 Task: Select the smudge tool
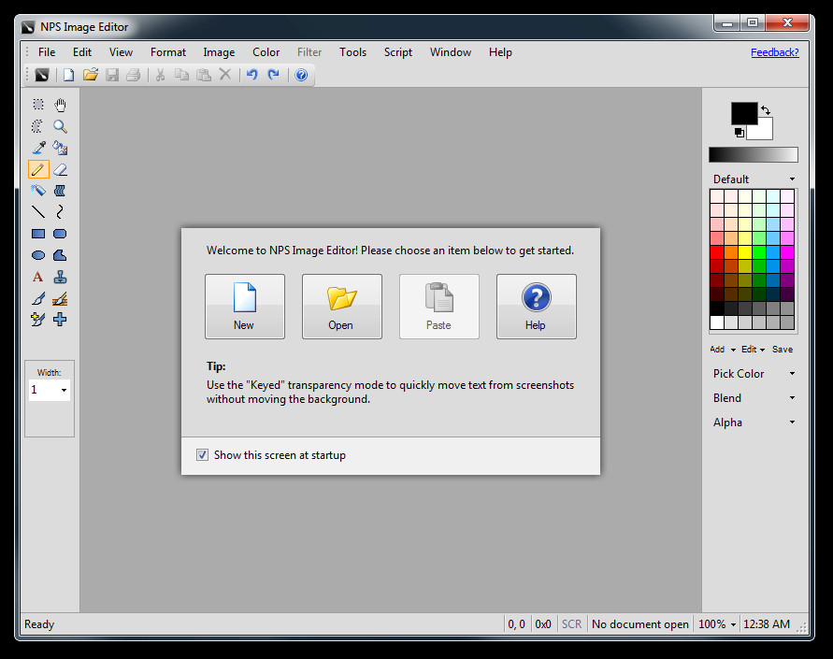click(x=60, y=191)
